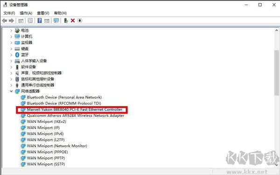Viewport: 280px width, 175px height.
Task: Click Scan for hardware changes monitor icon
Action: pos(56,20)
